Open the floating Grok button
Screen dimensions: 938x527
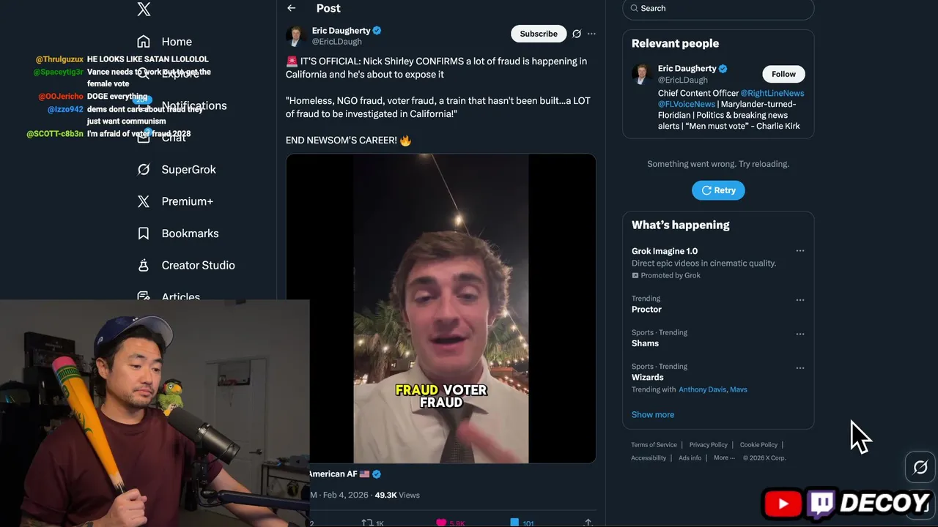click(920, 467)
